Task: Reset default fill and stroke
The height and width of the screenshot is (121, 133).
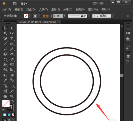Action: click(3, 110)
